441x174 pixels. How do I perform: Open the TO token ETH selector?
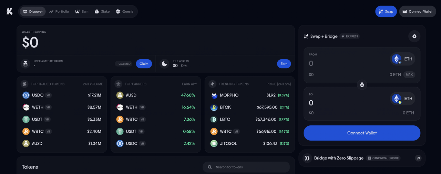pyautogui.click(x=403, y=99)
